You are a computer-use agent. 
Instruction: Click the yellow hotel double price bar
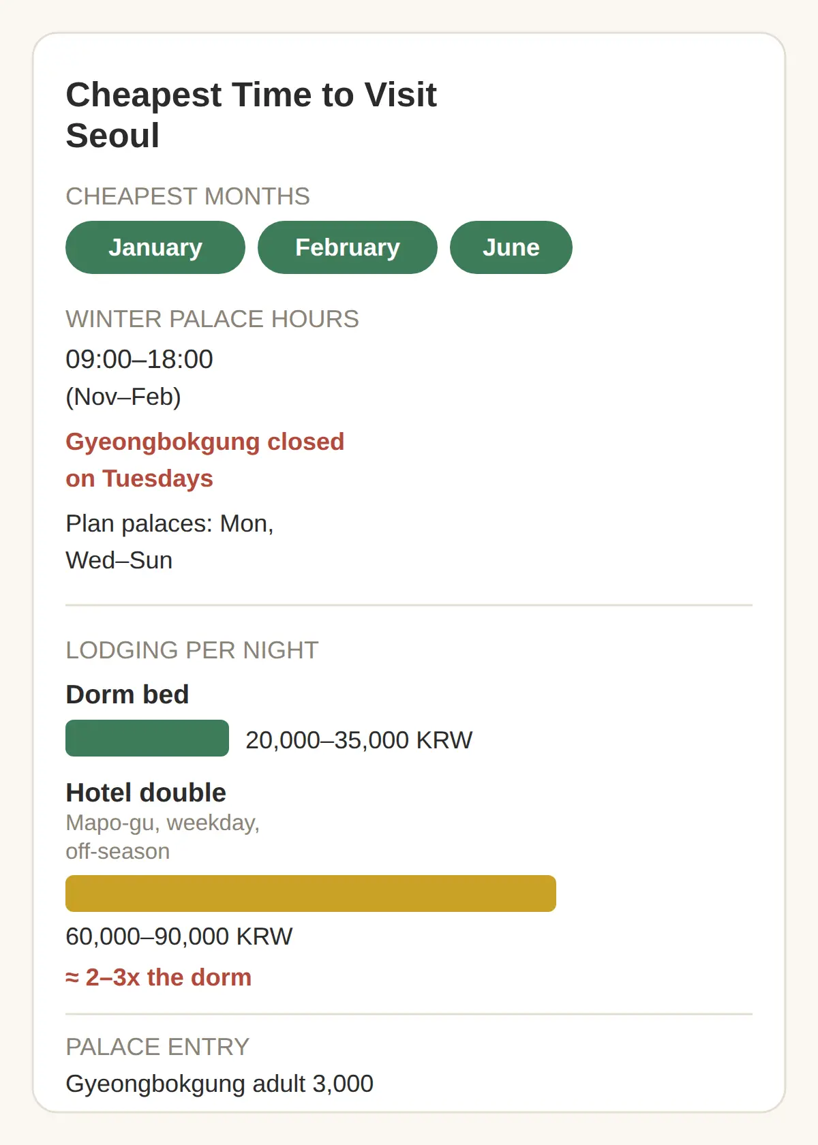point(311,894)
